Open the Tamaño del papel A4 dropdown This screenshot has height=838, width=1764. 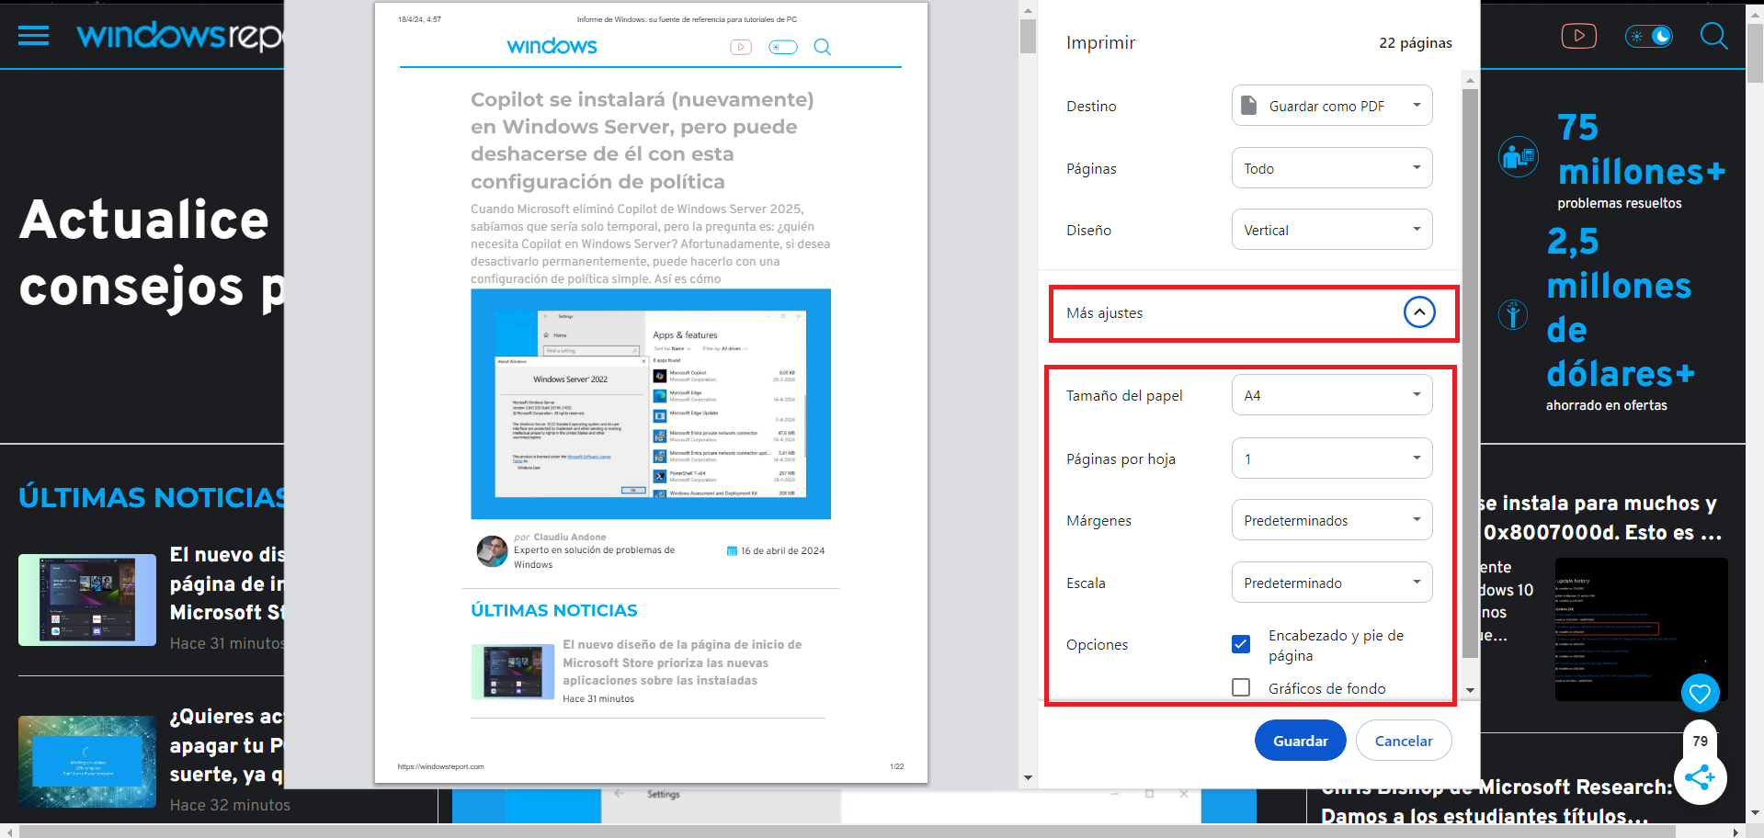(1332, 395)
